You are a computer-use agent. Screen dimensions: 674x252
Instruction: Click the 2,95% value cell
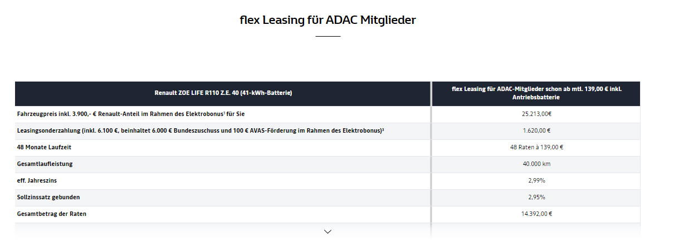(536, 198)
